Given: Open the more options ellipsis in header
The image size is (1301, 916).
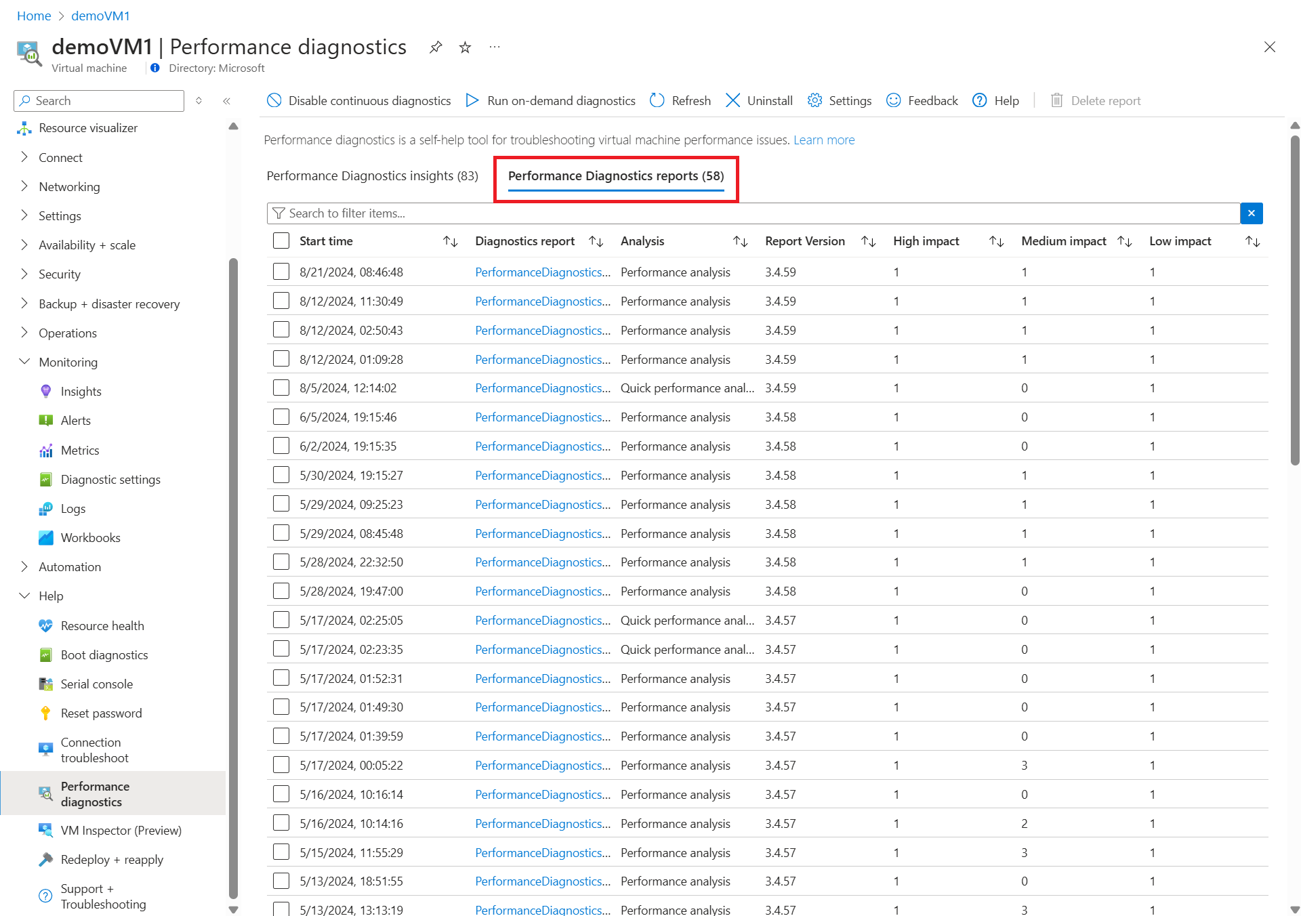Looking at the screenshot, I should coord(495,47).
